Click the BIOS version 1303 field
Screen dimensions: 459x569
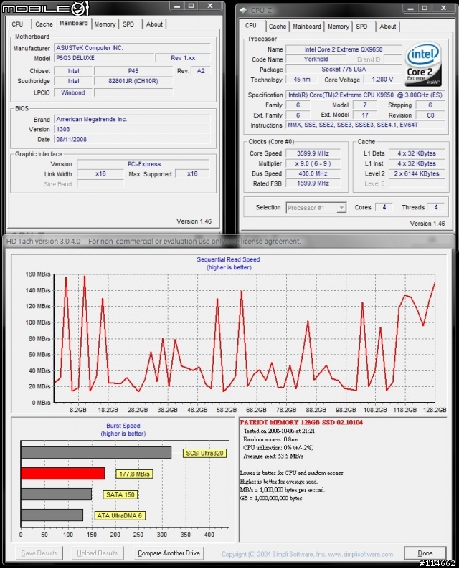pos(132,129)
